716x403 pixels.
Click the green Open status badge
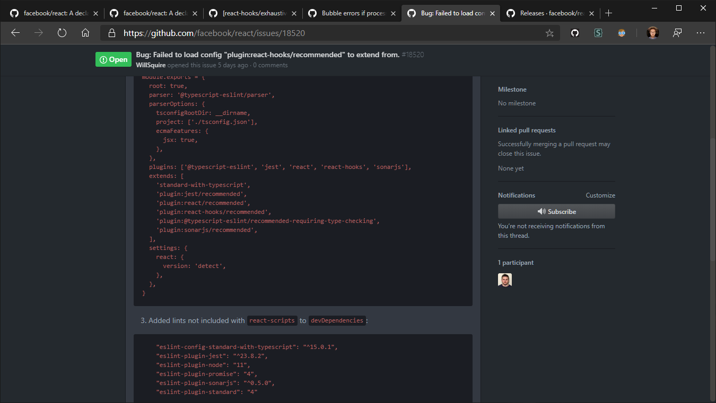click(x=113, y=59)
